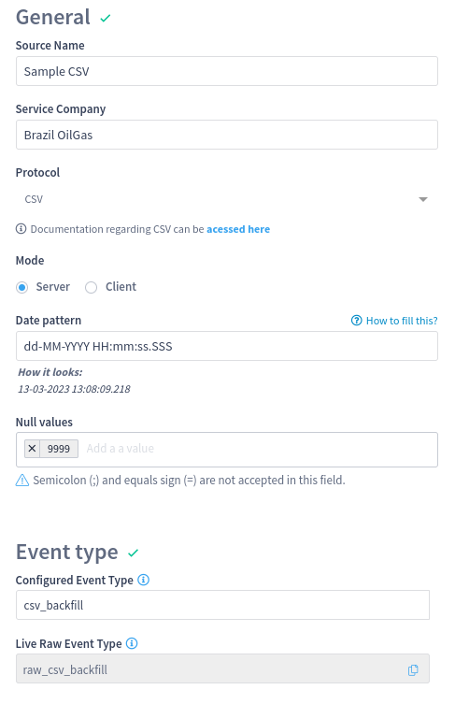
Task: Click the Source Name input field
Action: (x=227, y=71)
